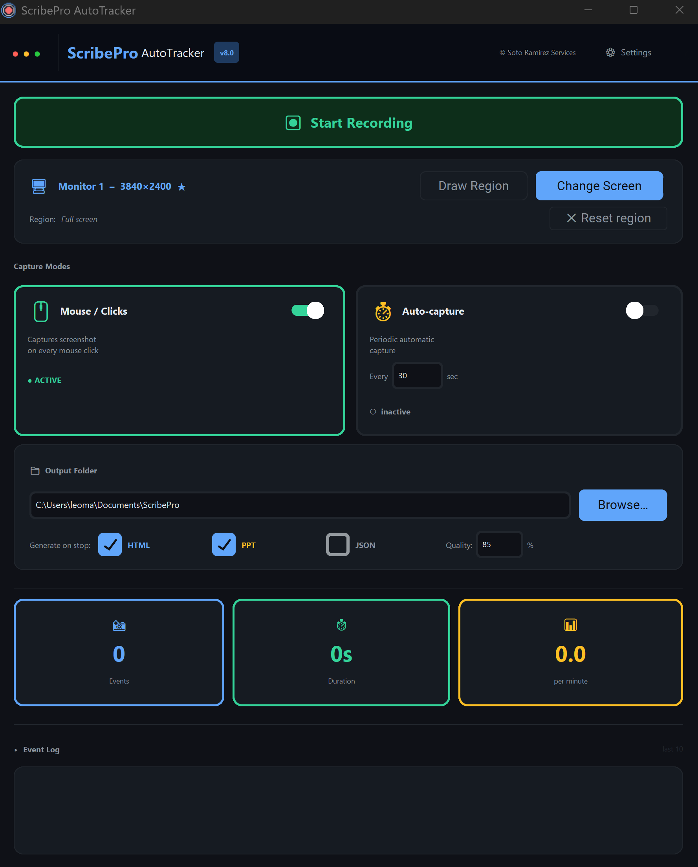Screen dimensions: 698x867
Task: Click the green dot in the header
Action: coord(37,54)
